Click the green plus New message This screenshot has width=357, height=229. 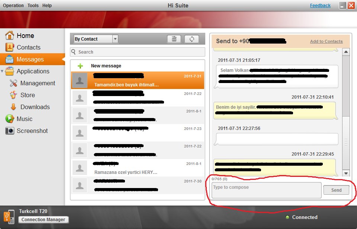[x=80, y=66]
